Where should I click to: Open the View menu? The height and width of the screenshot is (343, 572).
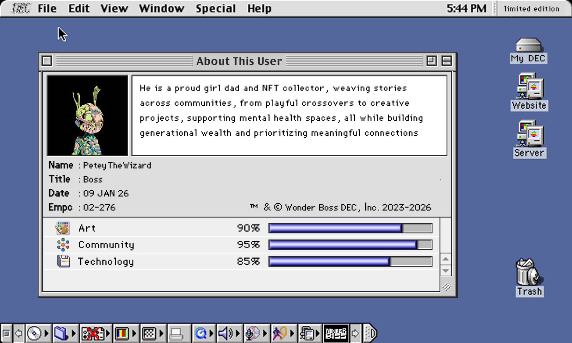coord(114,8)
